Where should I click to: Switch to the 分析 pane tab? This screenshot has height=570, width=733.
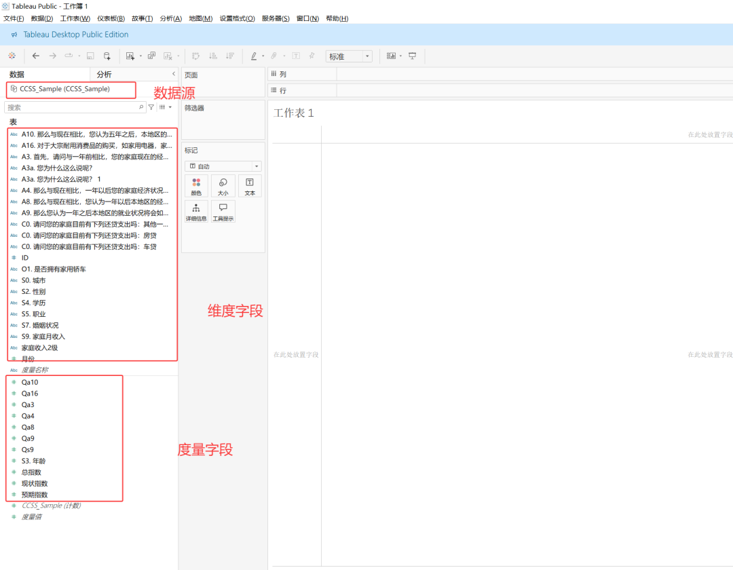pos(104,74)
